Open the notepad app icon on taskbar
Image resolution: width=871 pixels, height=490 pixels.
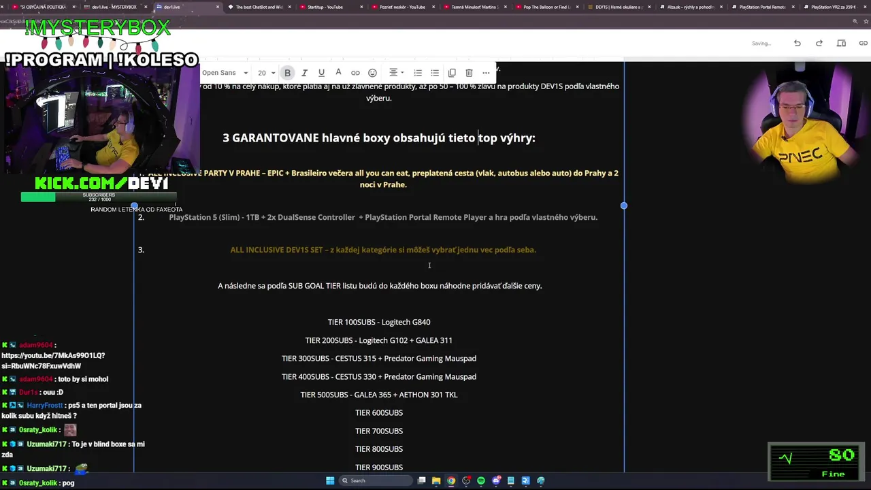(x=511, y=480)
